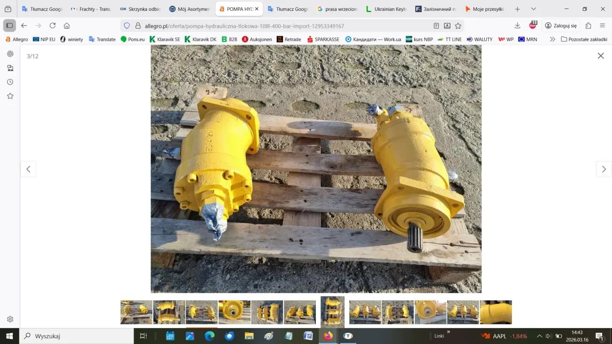Screen dimensions: 612x344
Task: Open the Allegro bookmark
Action: [x=16, y=40]
